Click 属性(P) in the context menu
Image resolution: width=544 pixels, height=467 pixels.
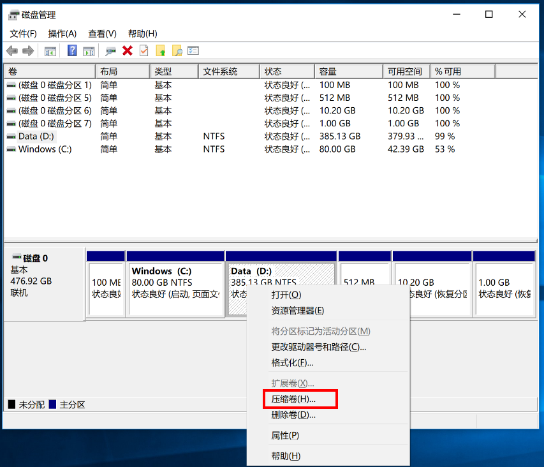(285, 436)
